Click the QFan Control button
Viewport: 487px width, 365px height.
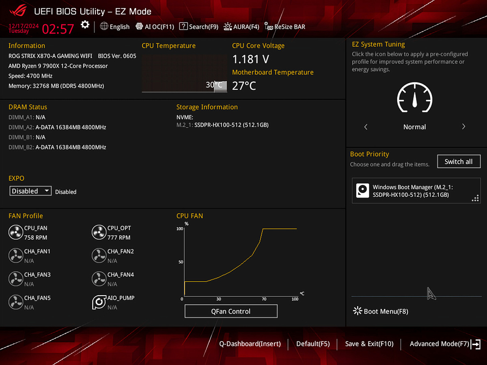pyautogui.click(x=231, y=311)
